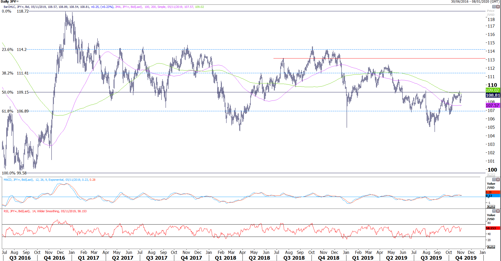Select the 23.6% 114.2 Fibonacci label
Screen dimensions: 501x261
(x=14, y=50)
